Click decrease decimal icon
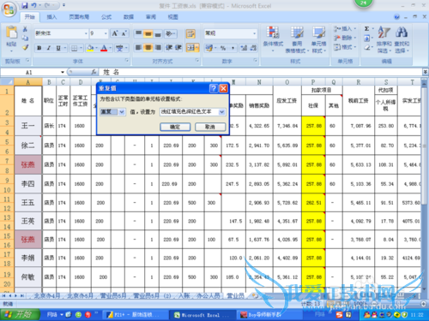The width and height of the screenshot is (429, 321). pos(253,48)
